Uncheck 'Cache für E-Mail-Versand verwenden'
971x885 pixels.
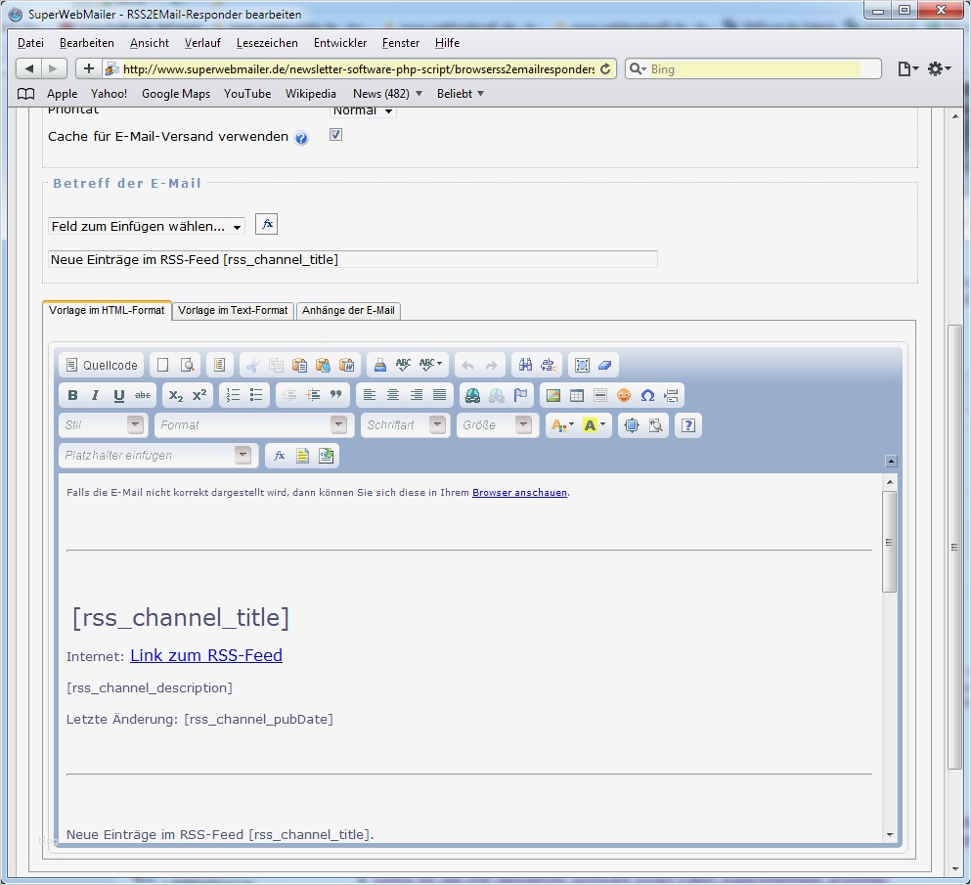335,134
